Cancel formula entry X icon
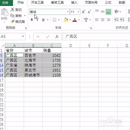Viewport: 130px width, 130px height. 38,37
